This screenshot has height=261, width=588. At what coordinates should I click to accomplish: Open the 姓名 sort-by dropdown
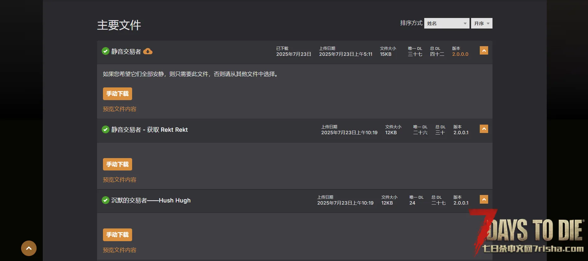click(447, 23)
